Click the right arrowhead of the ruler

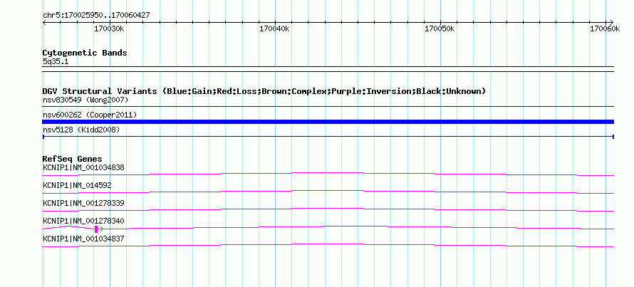(611, 22)
